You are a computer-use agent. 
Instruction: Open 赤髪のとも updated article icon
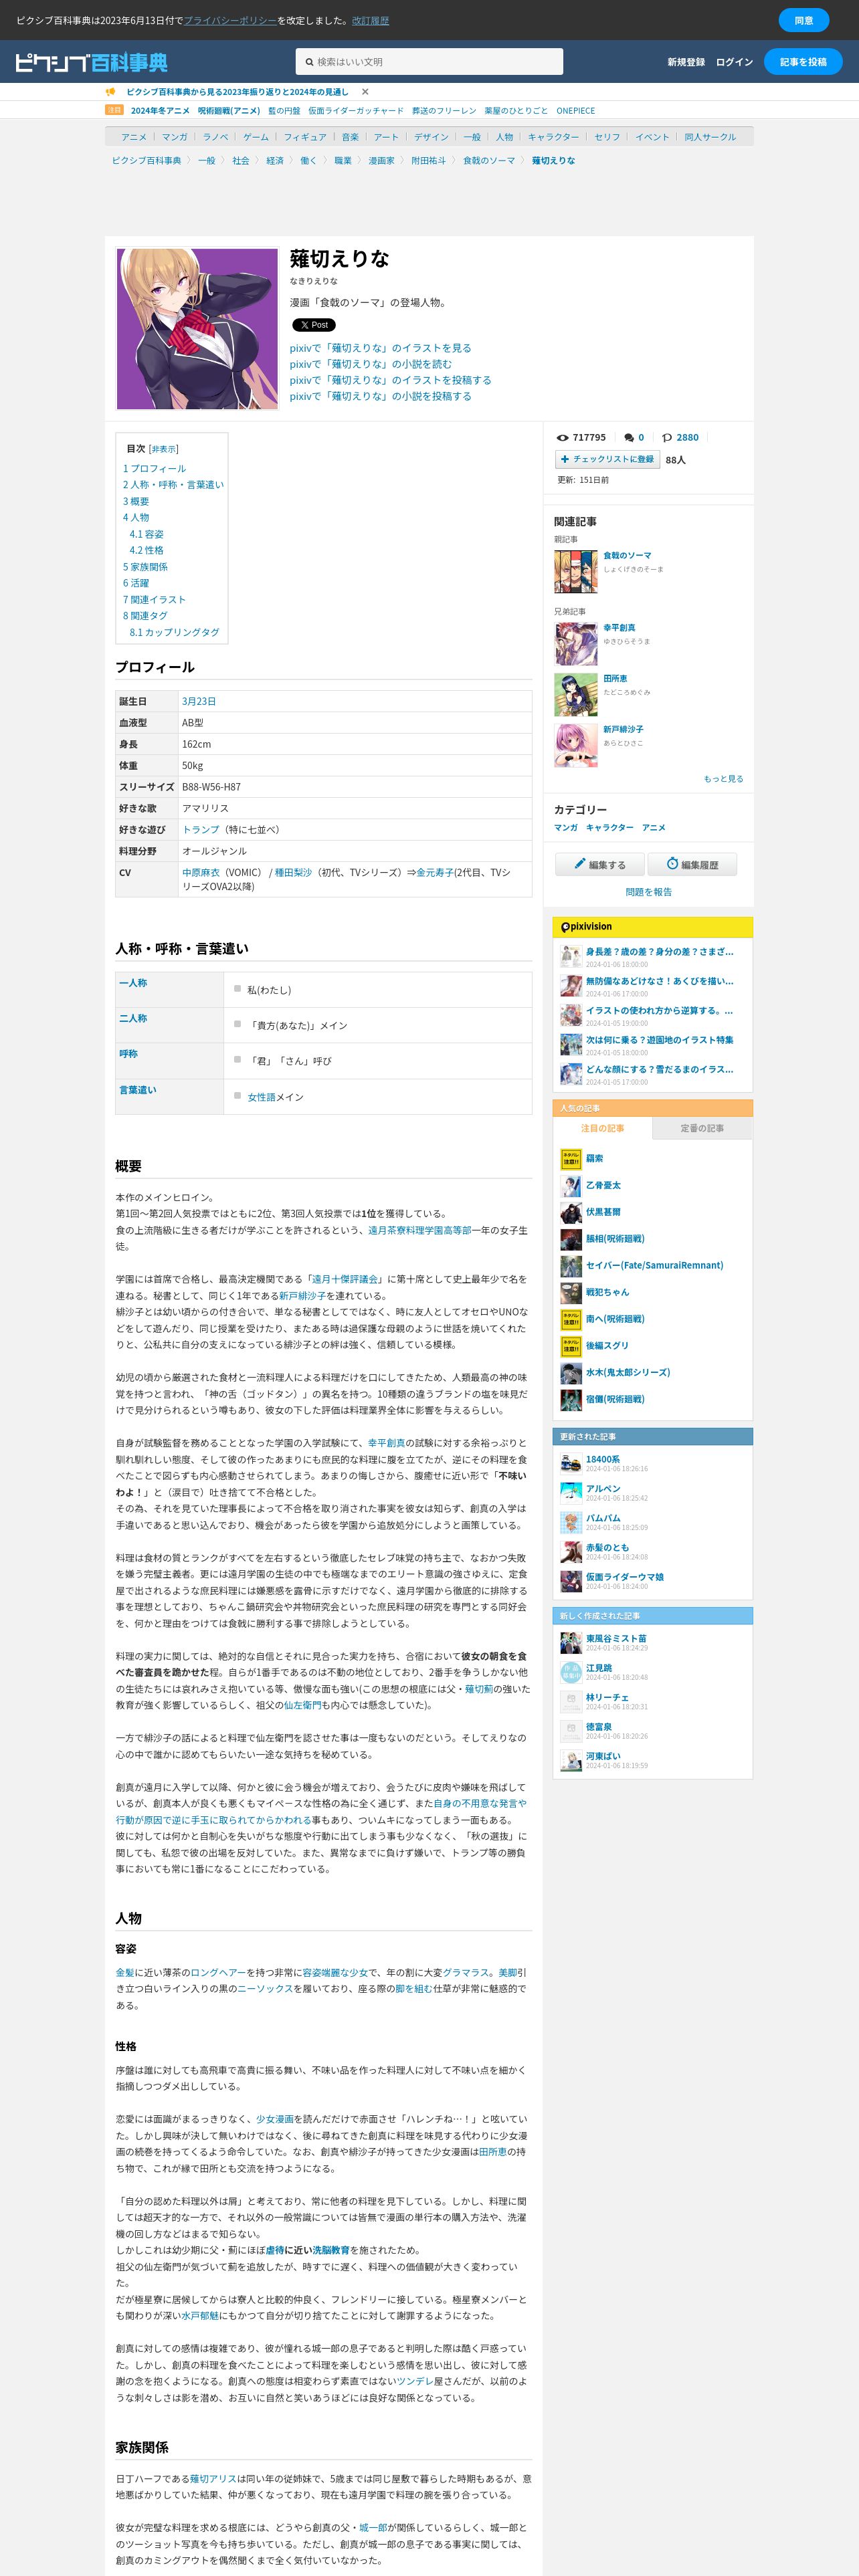571,1552
